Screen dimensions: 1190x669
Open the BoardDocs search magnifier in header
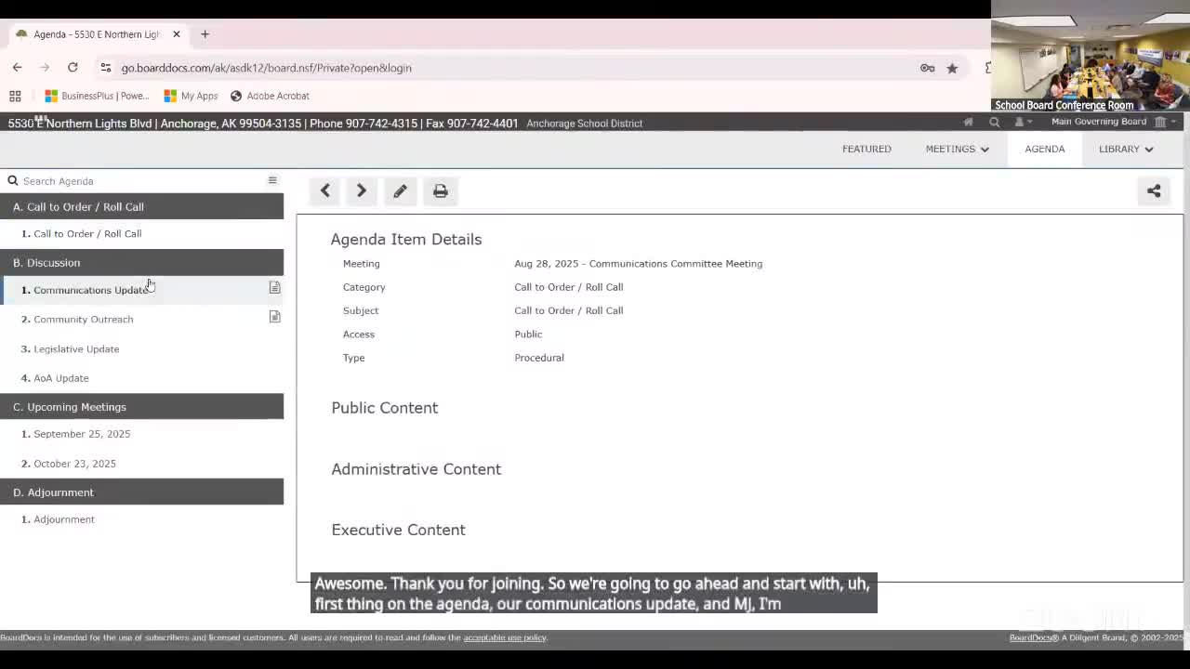[x=994, y=123]
